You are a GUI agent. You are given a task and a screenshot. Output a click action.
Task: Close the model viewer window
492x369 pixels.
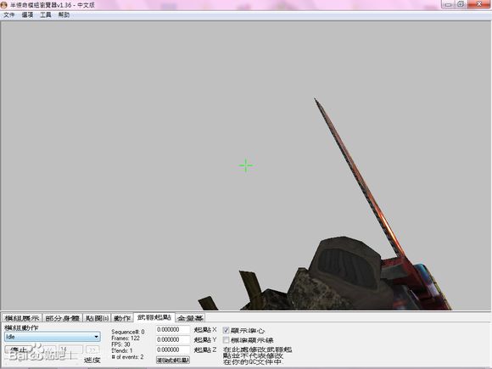click(x=479, y=4)
